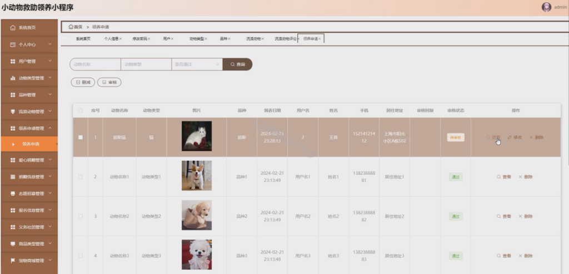Click 删除 in row 1 波斯猫
The image size is (569, 274).
coord(536,138)
